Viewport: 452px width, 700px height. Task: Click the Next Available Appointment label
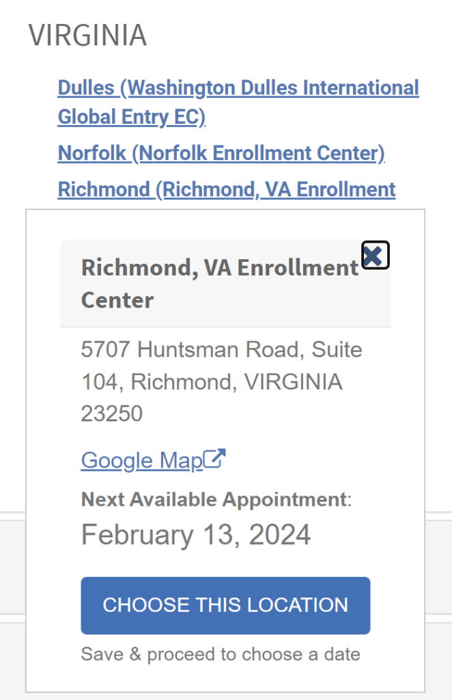[214, 499]
